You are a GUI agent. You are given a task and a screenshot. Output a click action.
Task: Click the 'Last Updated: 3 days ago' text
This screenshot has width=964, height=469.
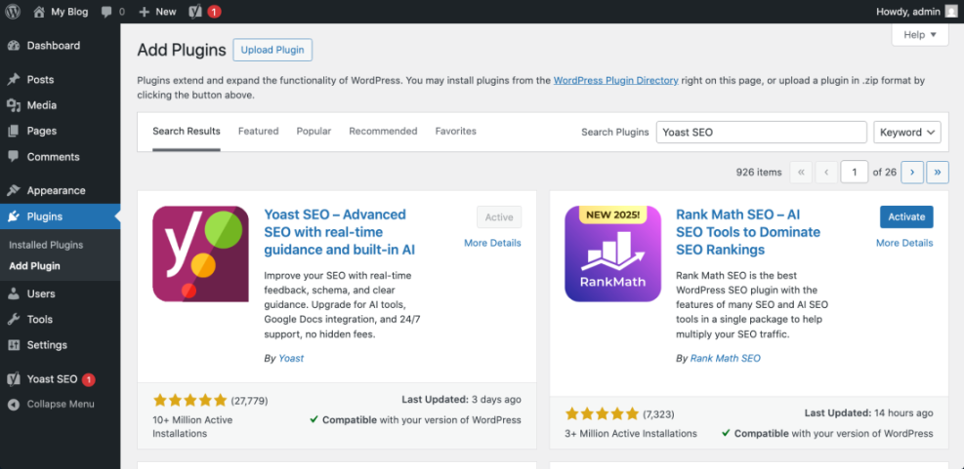(x=461, y=400)
